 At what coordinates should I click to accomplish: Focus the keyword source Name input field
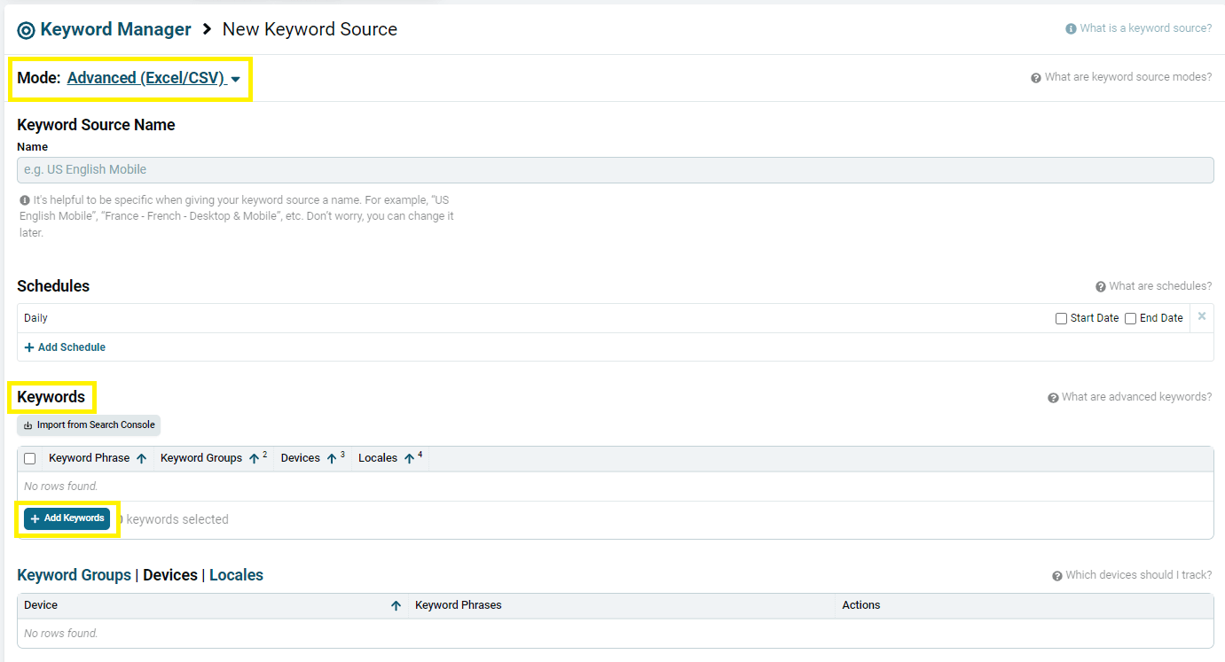pos(615,169)
